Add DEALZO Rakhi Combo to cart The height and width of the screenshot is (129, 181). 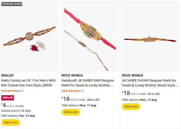[x=11, y=122]
